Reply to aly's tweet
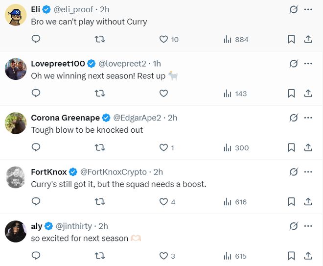 coord(36,256)
